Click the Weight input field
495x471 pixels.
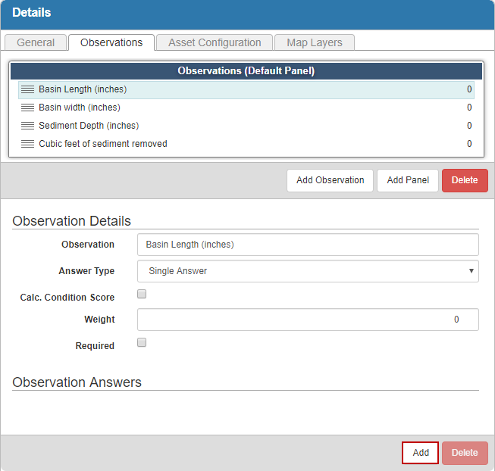point(308,320)
